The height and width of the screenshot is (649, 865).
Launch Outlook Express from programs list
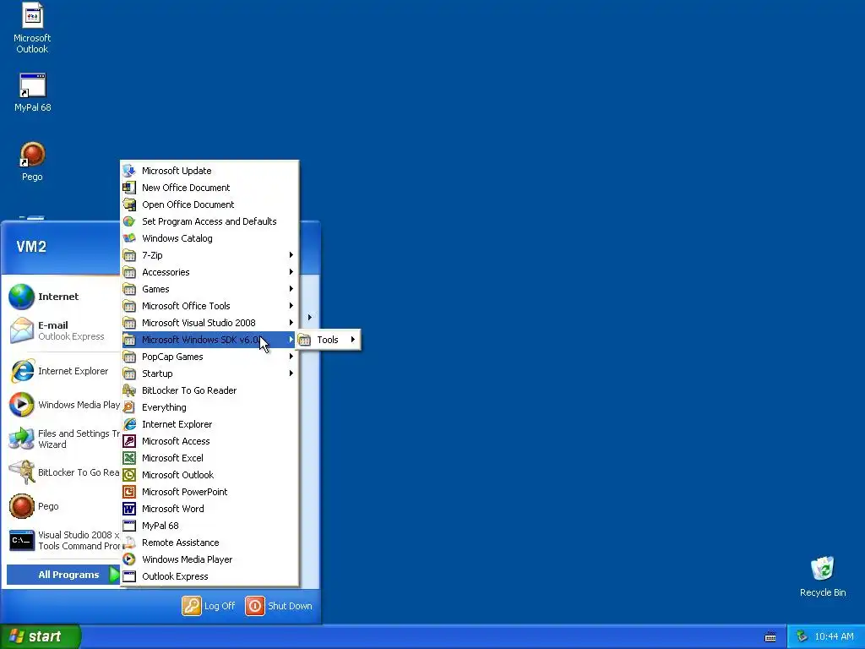[209, 576]
